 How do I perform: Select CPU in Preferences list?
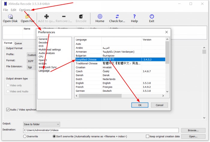click(x=41, y=57)
